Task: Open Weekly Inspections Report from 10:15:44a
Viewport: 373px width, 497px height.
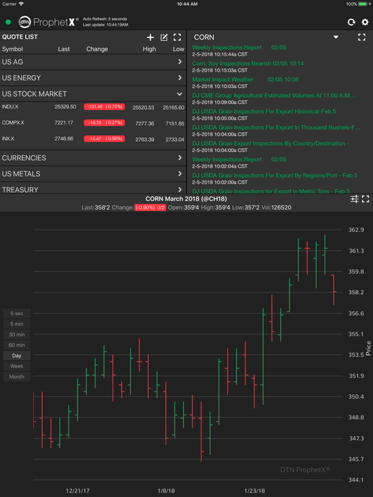Action: (239, 47)
